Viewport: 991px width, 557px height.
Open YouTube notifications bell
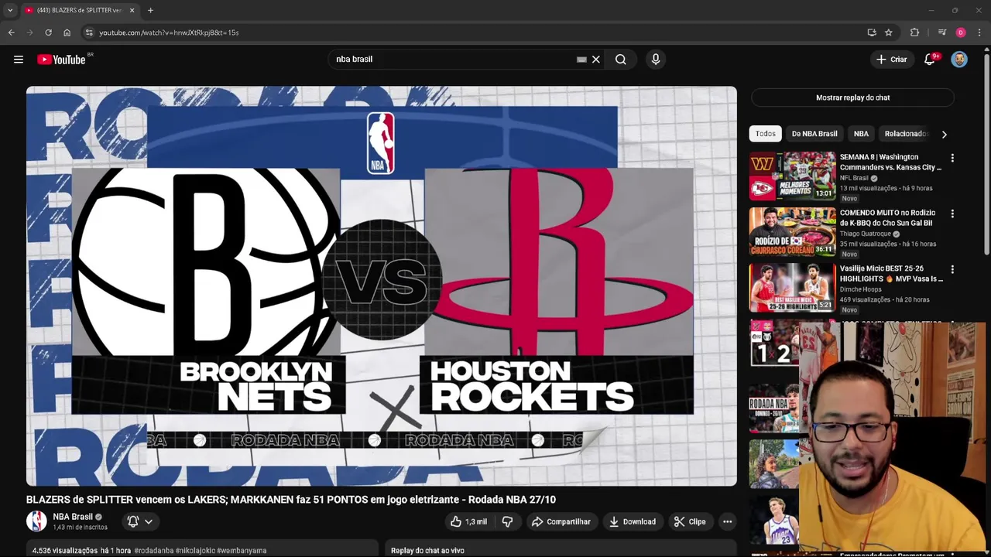930,60
